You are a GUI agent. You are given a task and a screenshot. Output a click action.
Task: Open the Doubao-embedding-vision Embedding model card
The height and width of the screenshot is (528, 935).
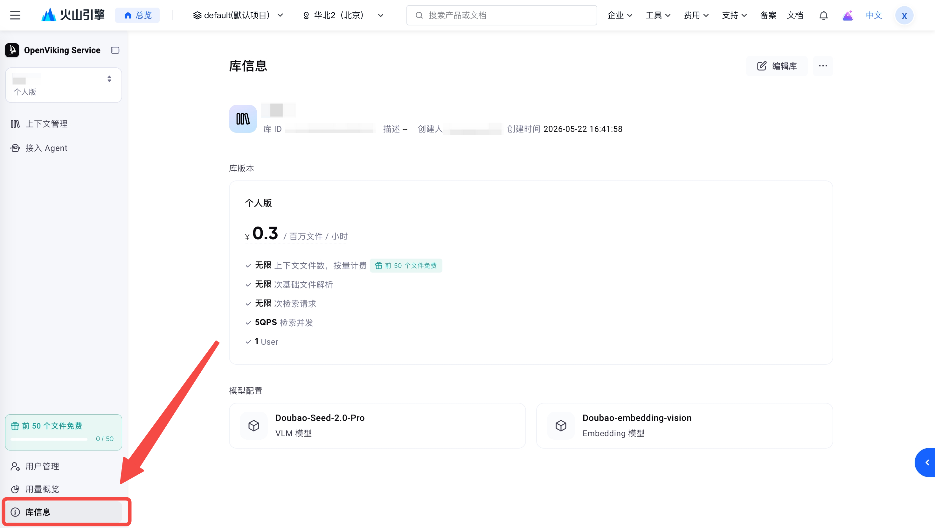[x=684, y=425]
